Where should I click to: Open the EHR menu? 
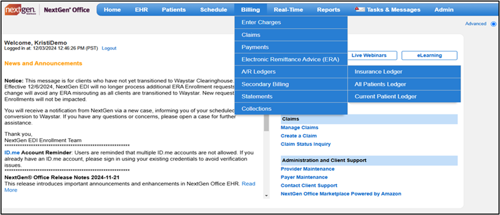click(x=141, y=10)
